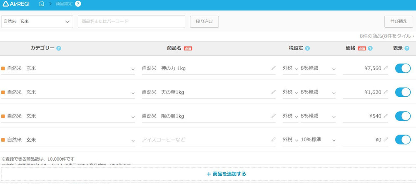Expand 10%標準 tax rate dropdown

point(318,140)
